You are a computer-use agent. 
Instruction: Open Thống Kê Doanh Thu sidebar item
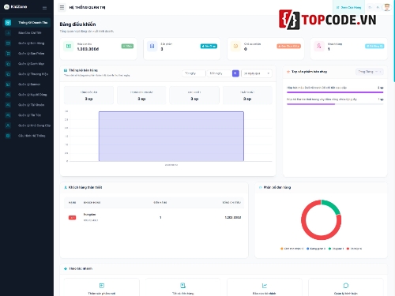27,23
